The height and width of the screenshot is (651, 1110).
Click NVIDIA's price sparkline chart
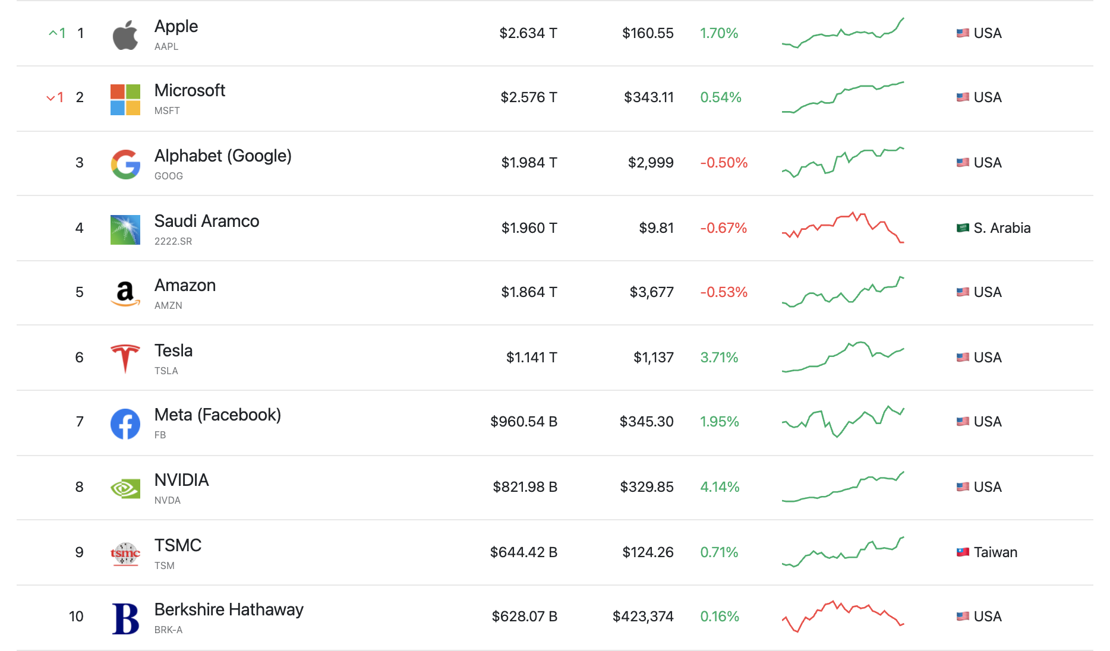[843, 486]
